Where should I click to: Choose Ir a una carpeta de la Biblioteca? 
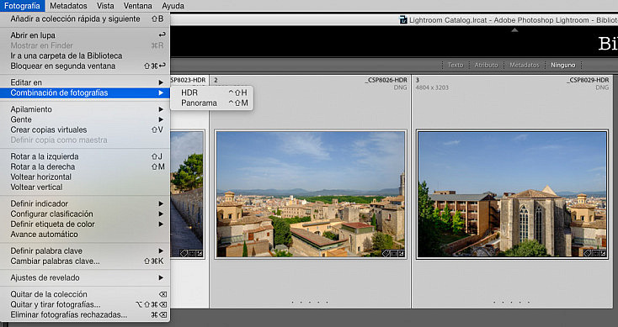(x=85, y=55)
